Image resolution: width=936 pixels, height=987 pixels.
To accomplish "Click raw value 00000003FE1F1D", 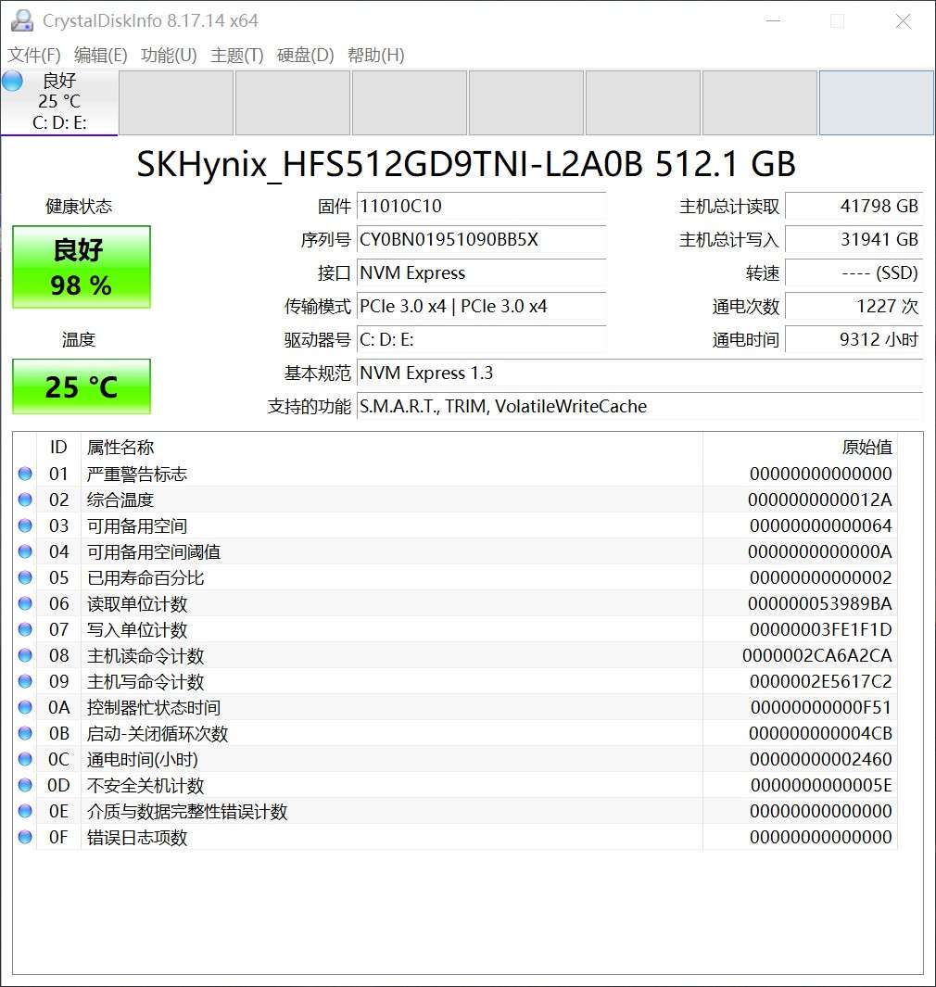I will coord(821,629).
